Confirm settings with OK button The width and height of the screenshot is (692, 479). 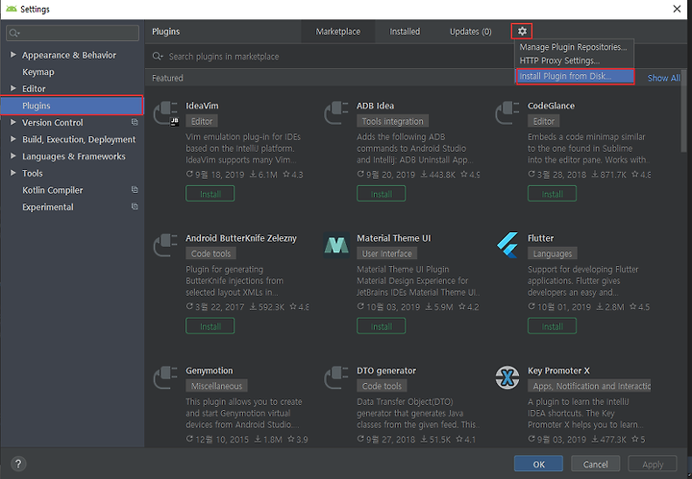coord(538,464)
